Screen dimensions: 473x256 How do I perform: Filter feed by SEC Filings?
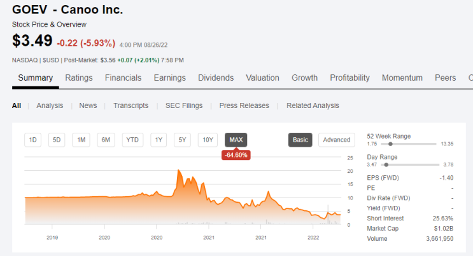click(184, 105)
